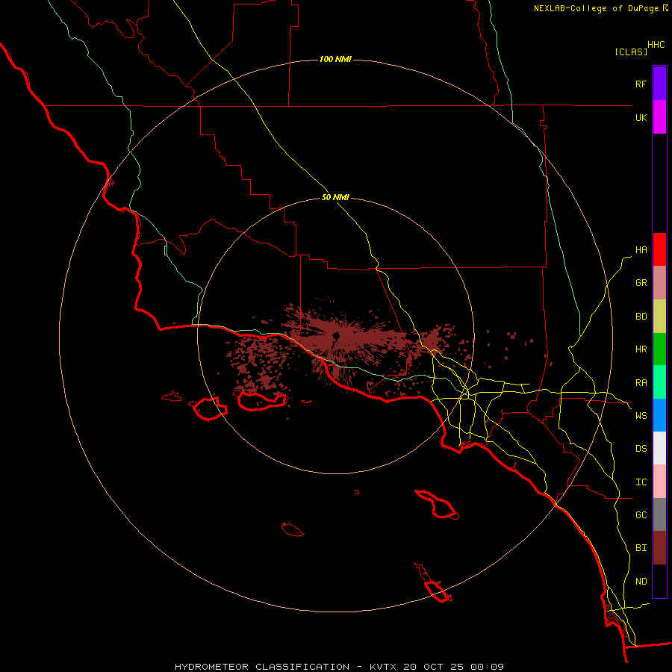Image resolution: width=672 pixels, height=672 pixels.
Task: Click the BI brown legend swatch
Action: [x=659, y=548]
